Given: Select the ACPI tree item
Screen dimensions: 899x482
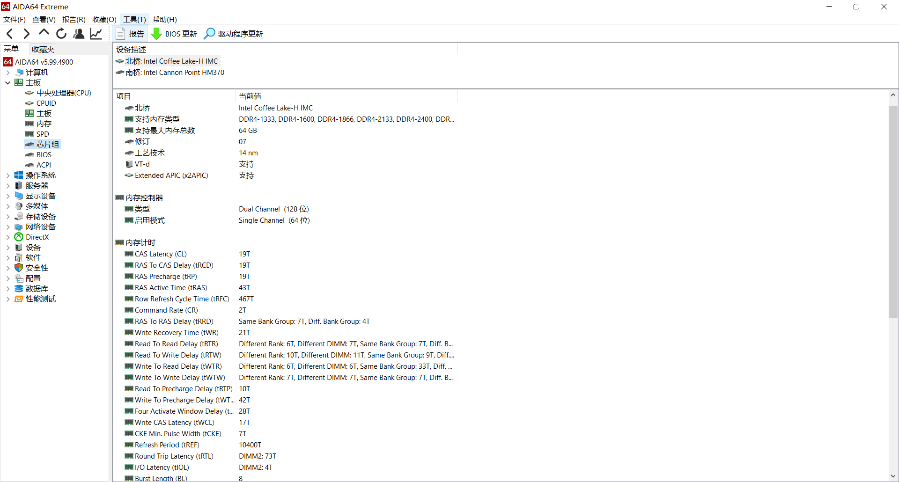Looking at the screenshot, I should point(44,165).
